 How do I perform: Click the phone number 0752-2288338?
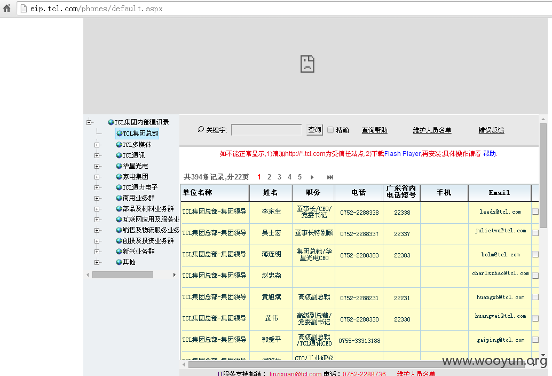click(x=359, y=213)
